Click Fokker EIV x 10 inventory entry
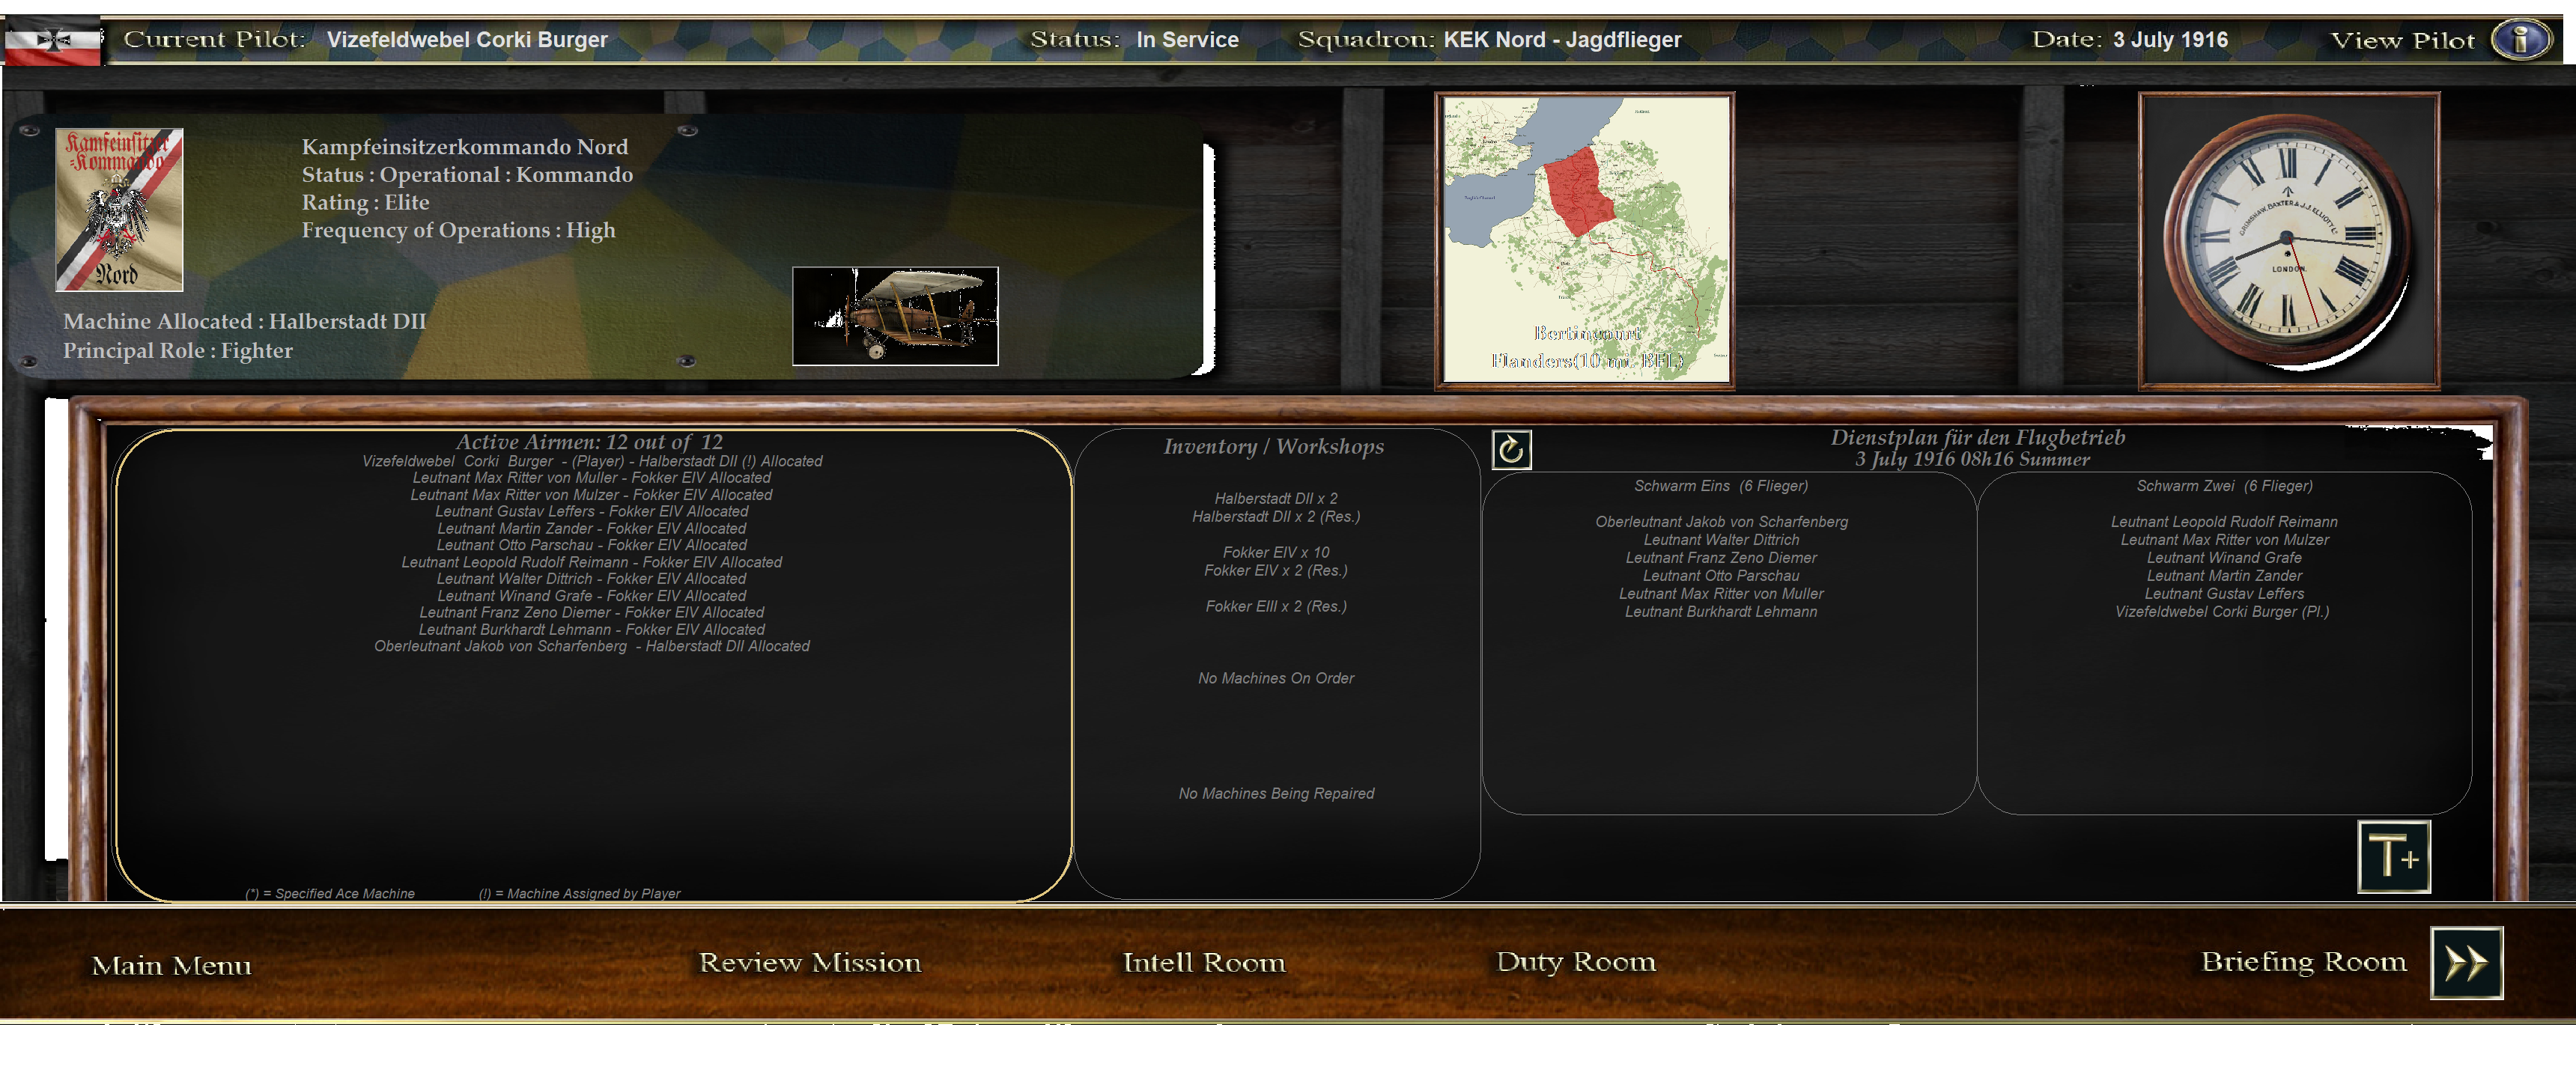This screenshot has width=2576, height=1078. coord(1275,552)
